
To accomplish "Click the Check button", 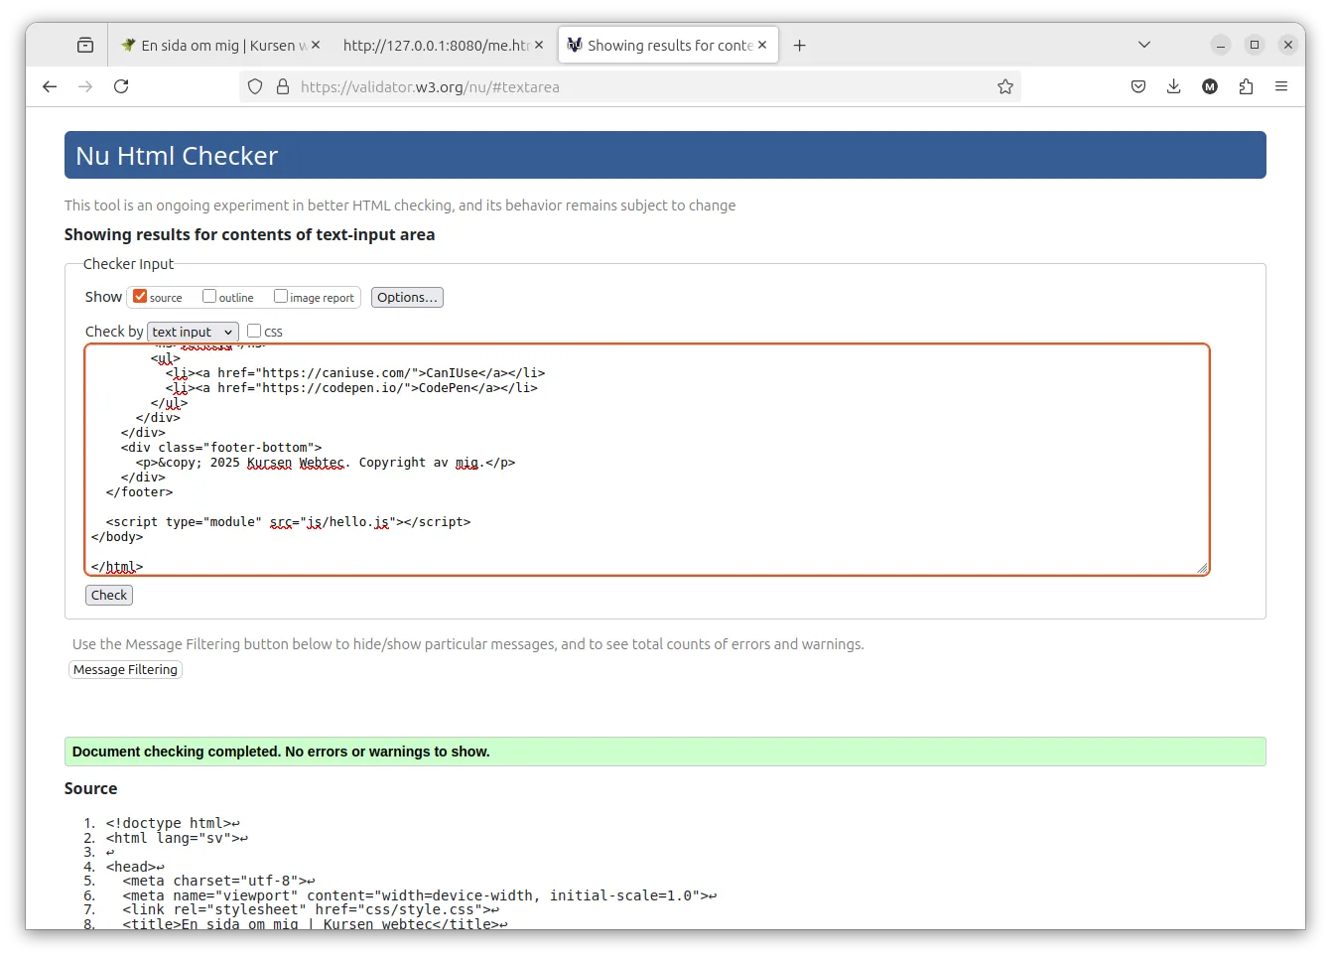I will tap(109, 595).
